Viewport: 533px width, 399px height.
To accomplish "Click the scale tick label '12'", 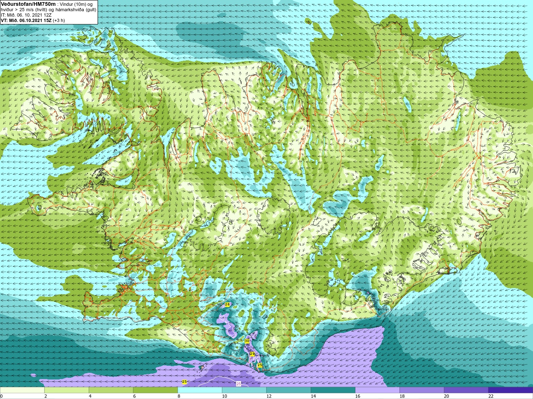I will (269, 396).
